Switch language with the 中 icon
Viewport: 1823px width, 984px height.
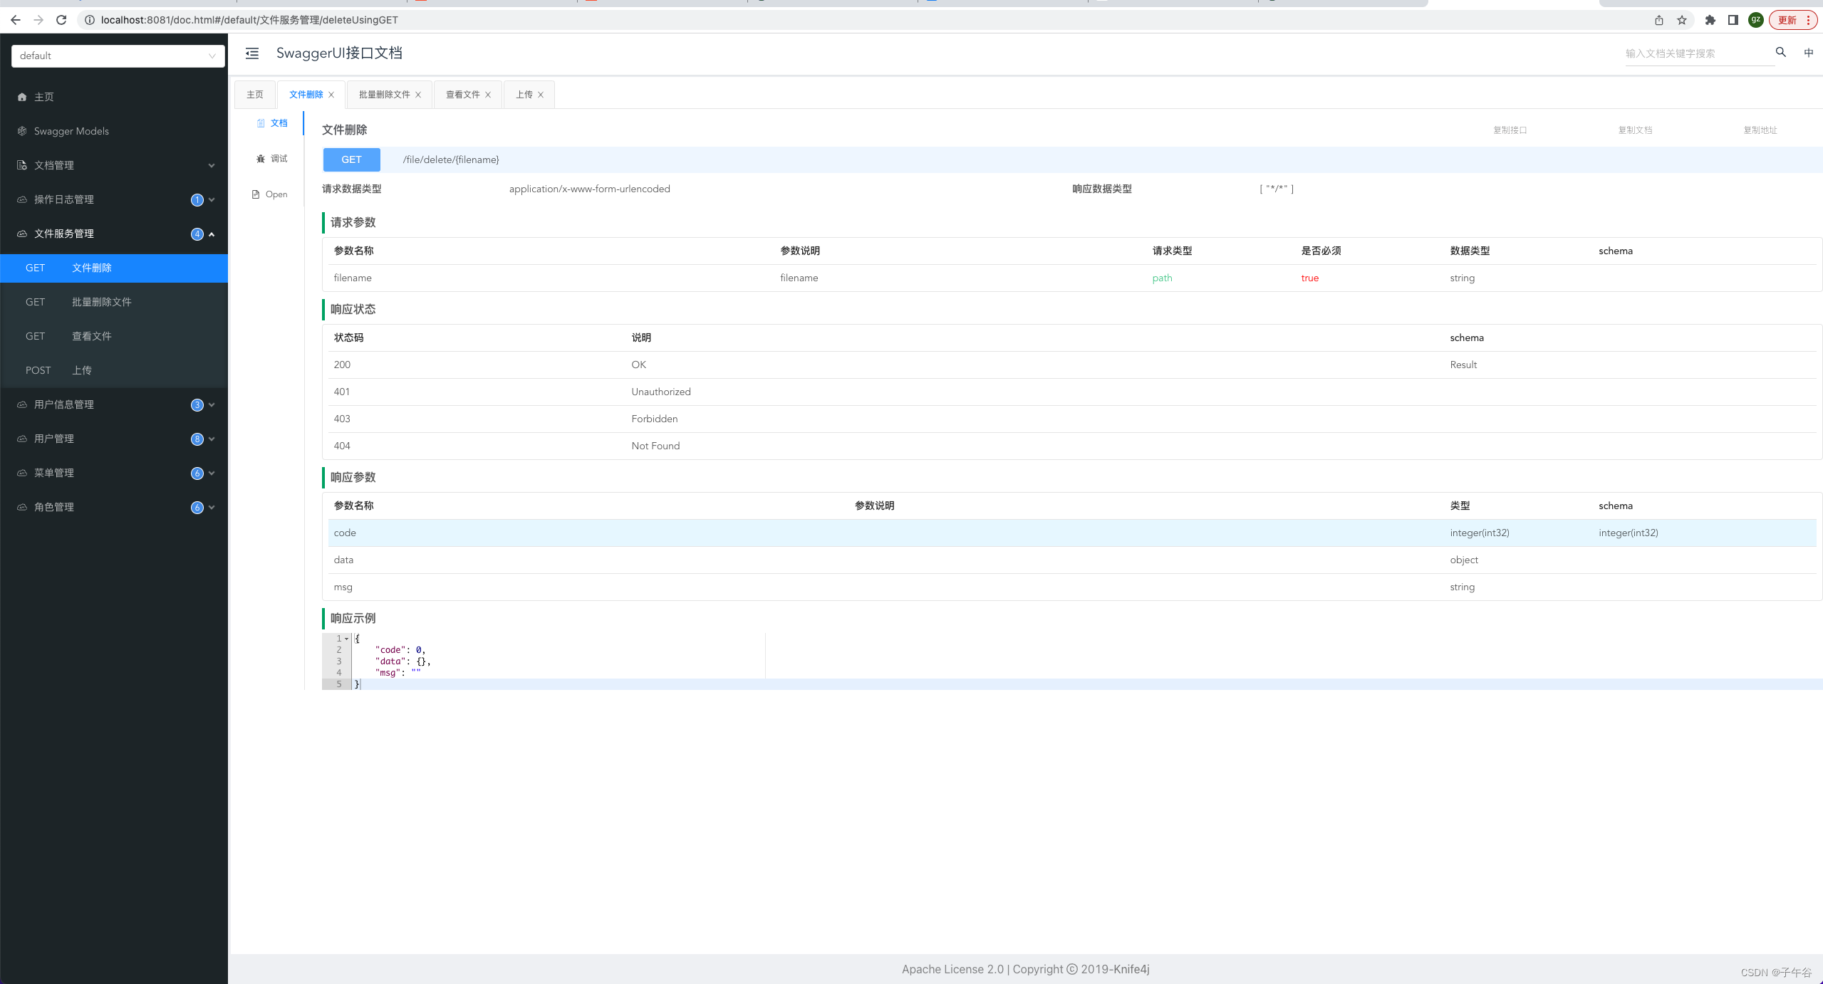click(x=1808, y=53)
